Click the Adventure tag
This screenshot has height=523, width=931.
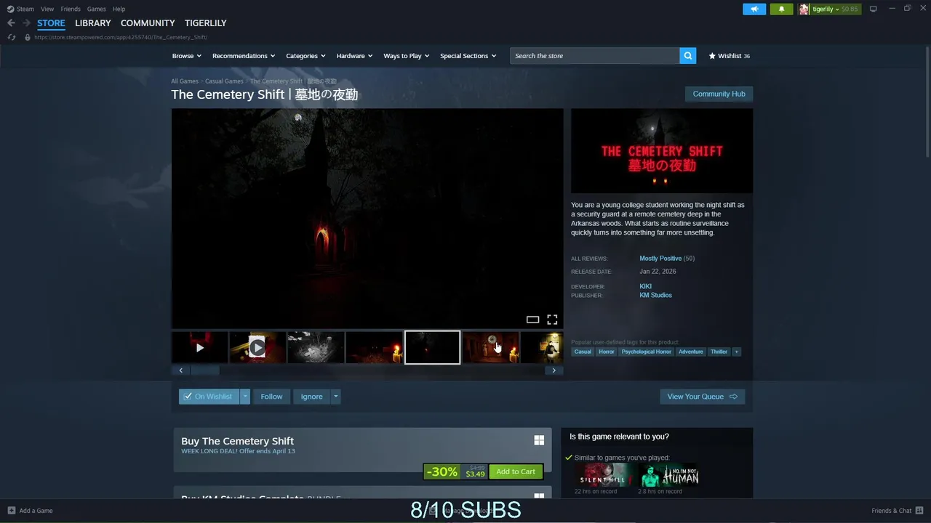(690, 352)
